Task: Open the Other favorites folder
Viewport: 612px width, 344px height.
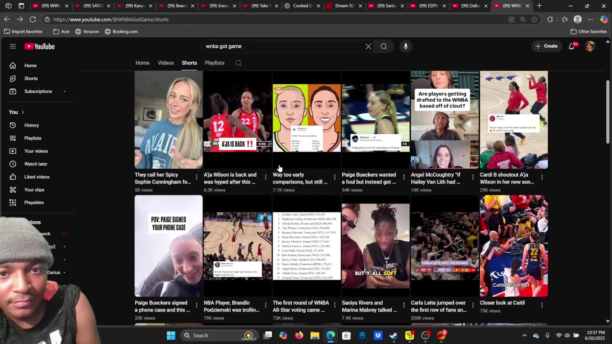Action: click(589, 32)
